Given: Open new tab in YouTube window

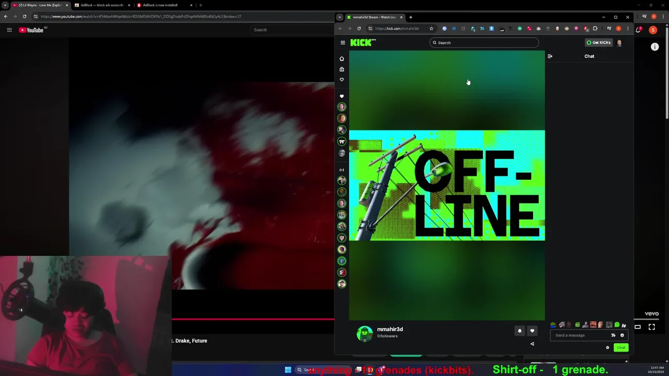Looking at the screenshot, I should click(201, 5).
